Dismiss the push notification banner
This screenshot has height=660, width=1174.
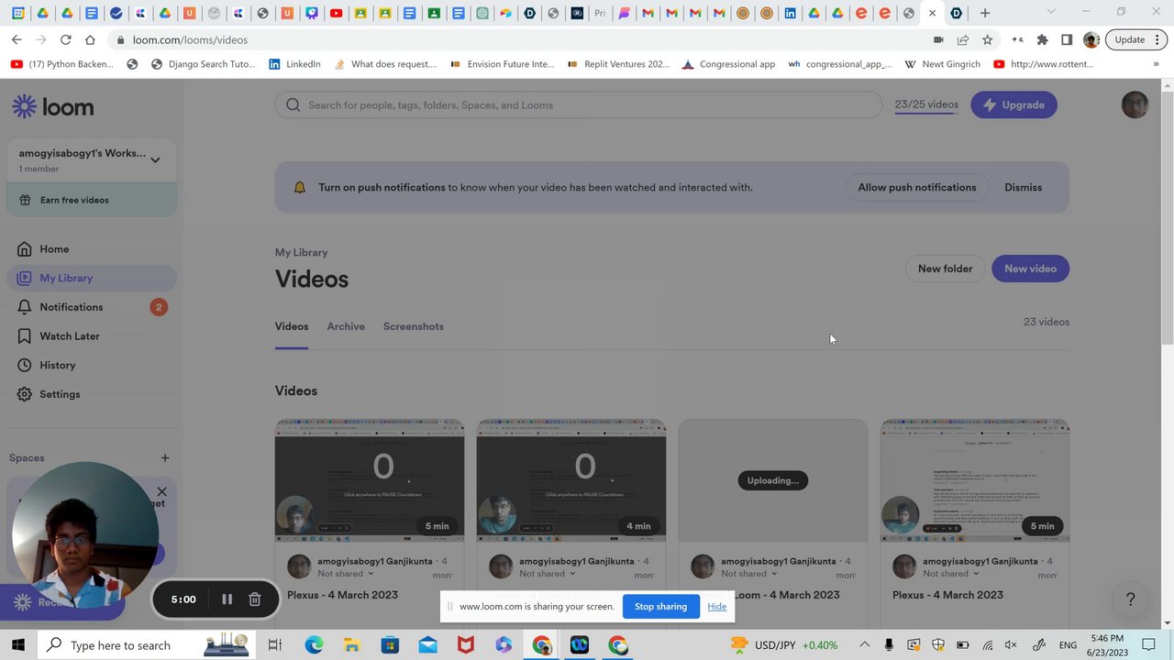[1023, 187]
